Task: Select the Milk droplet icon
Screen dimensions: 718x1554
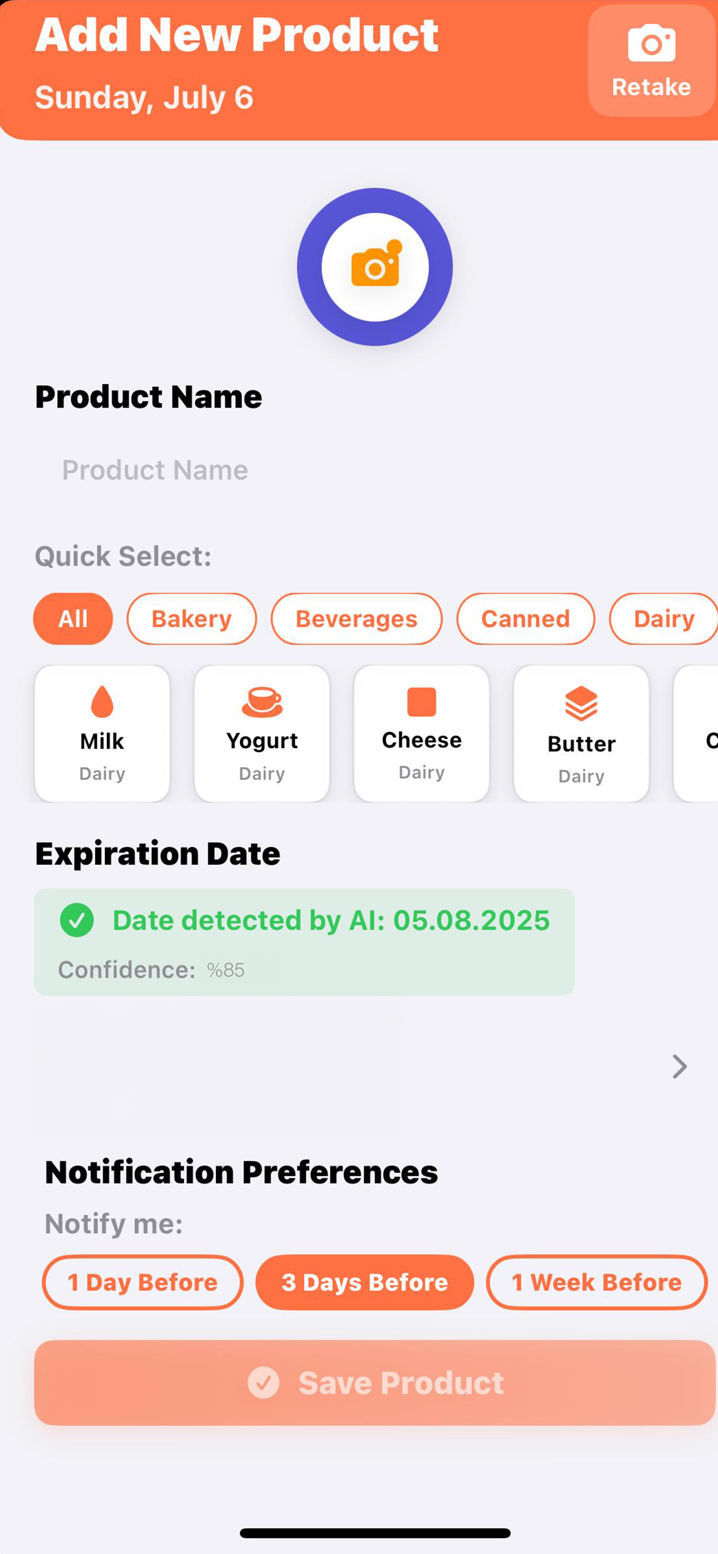Action: [101, 703]
